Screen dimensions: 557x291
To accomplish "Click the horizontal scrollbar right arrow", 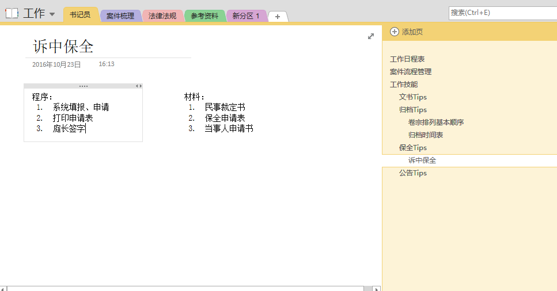I will pos(377,289).
